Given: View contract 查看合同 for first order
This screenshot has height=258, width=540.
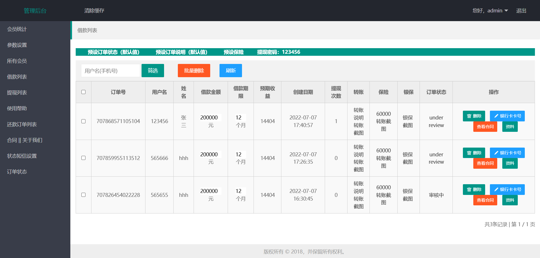Looking at the screenshot, I should (485, 127).
